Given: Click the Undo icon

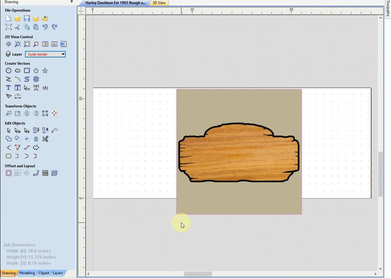Looking at the screenshot, I should (x=45, y=27).
